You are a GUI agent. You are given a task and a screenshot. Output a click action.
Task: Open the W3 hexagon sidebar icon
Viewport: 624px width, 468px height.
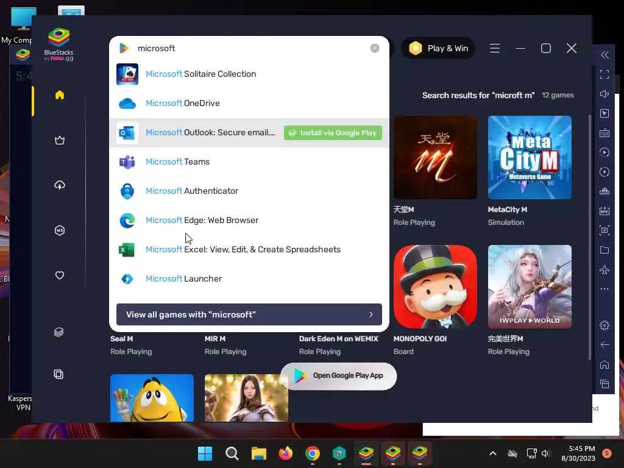[x=60, y=230]
